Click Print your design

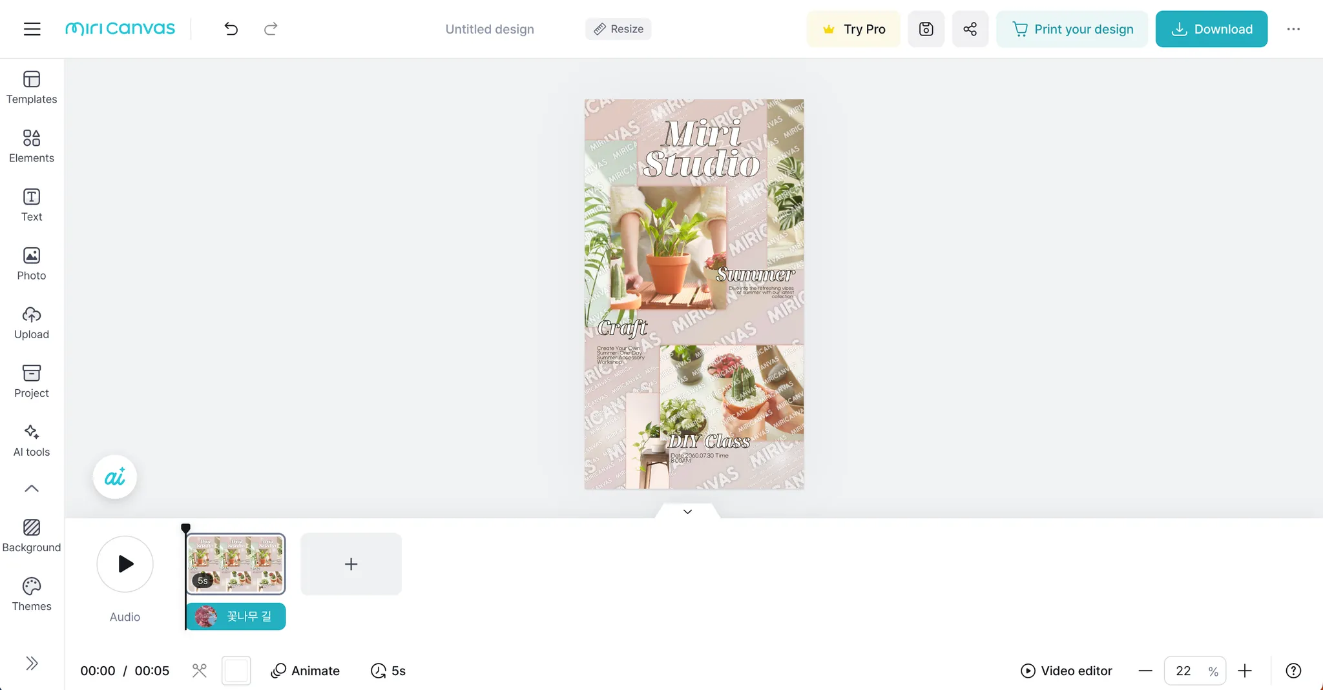[1072, 29]
